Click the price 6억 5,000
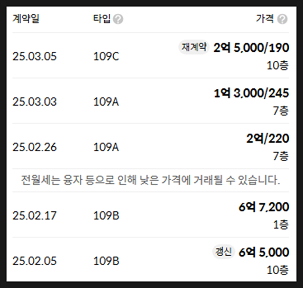The image size is (303, 288). click(x=264, y=252)
